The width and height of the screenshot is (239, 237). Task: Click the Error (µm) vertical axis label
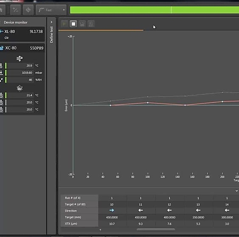(66, 105)
